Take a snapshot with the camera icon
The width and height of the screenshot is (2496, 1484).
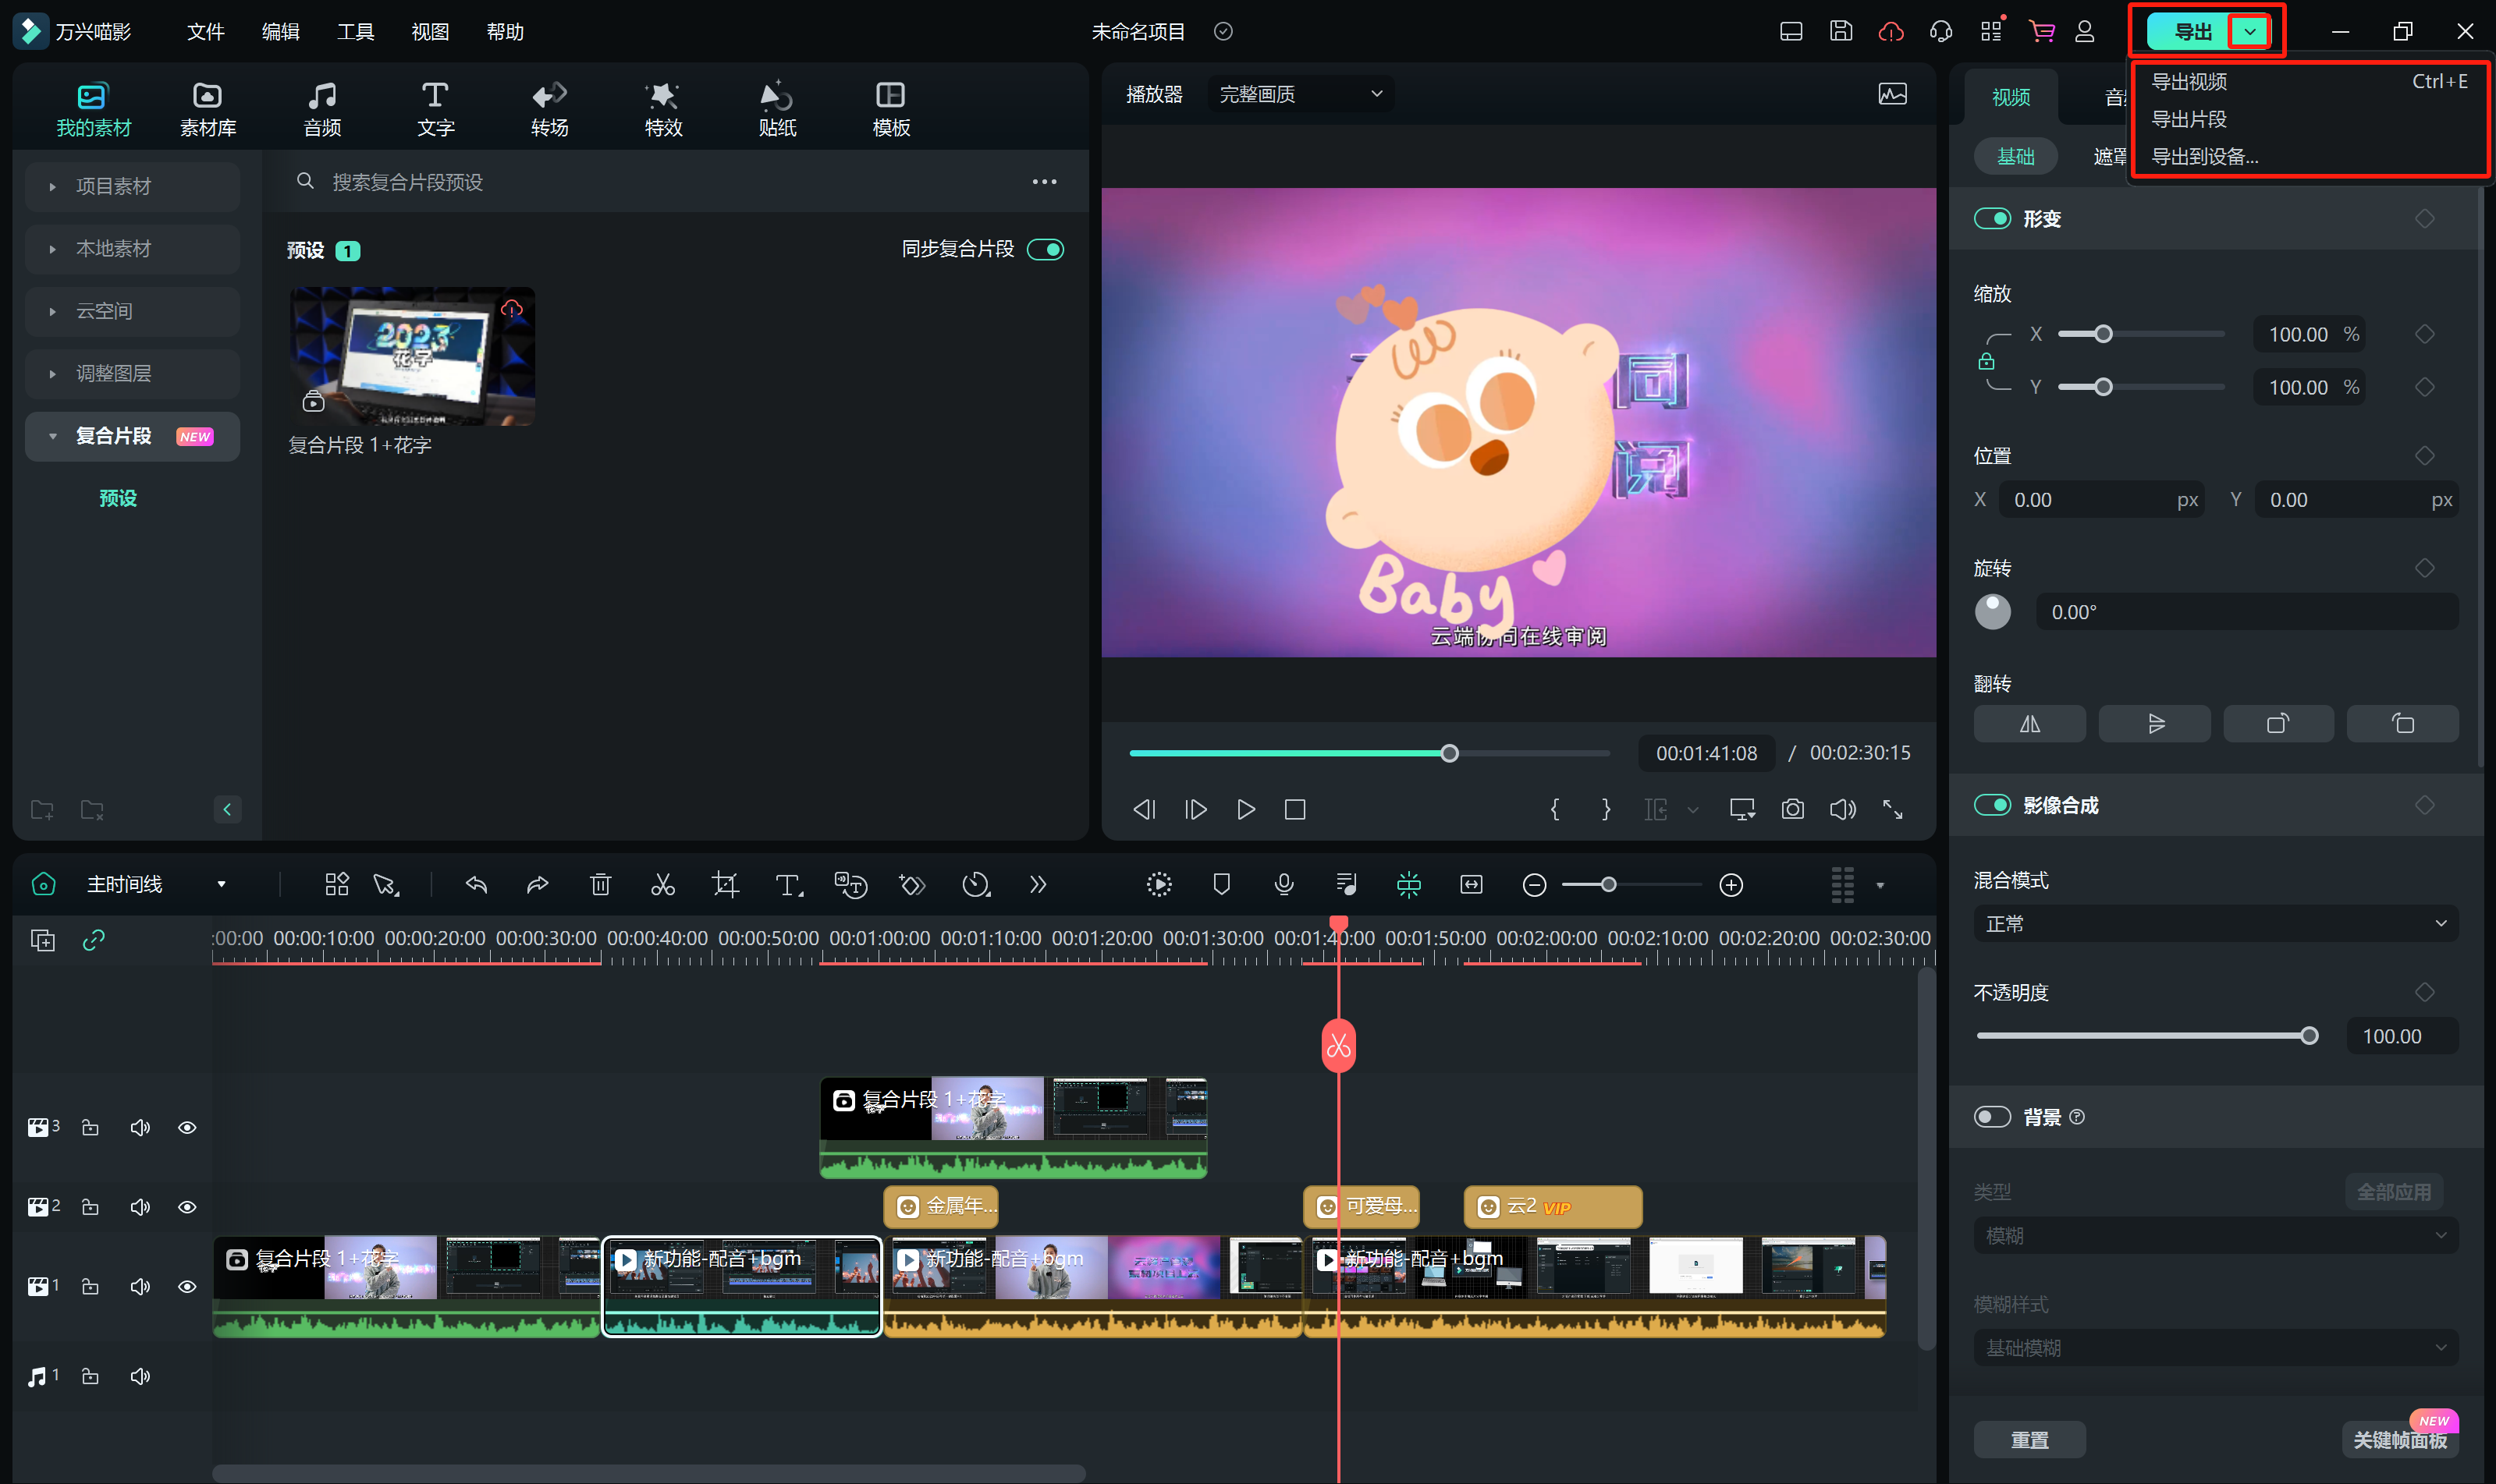1793,809
